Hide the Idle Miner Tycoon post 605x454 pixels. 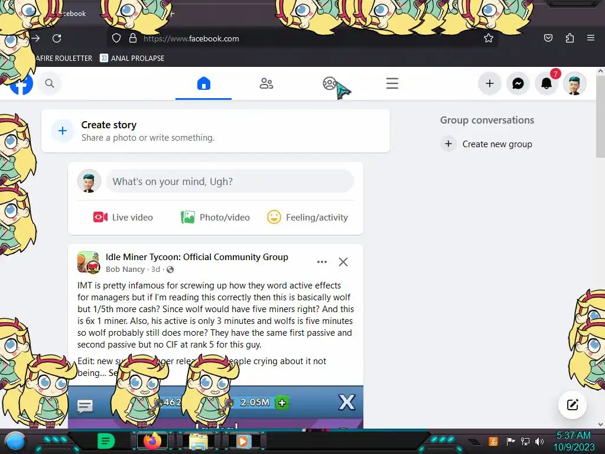(x=343, y=262)
